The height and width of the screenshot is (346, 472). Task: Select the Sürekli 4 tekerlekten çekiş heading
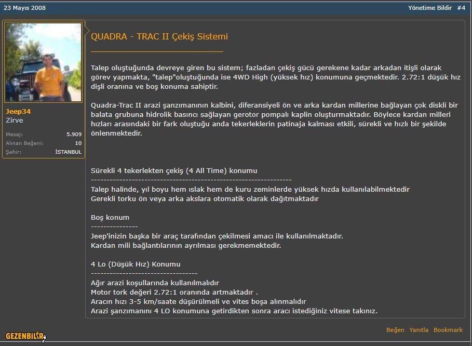[x=174, y=171]
